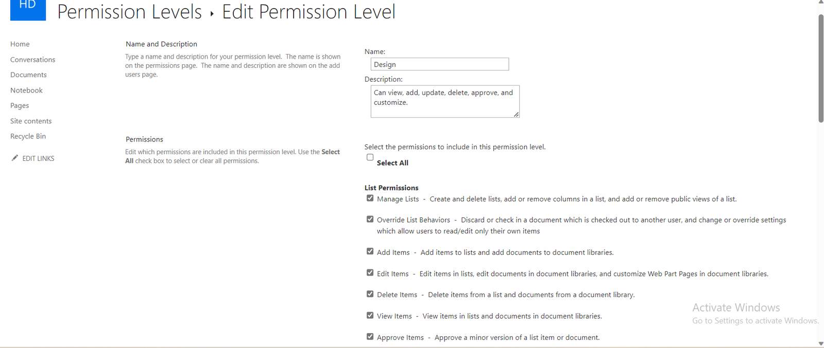Uncheck the Delete Items permission
The width and height of the screenshot is (824, 348).
pos(370,295)
